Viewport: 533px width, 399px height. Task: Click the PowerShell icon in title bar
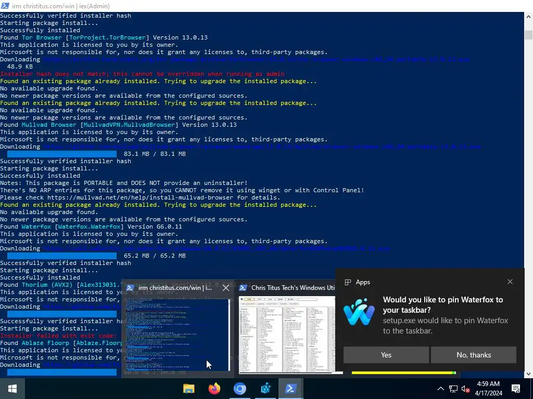(x=5, y=6)
